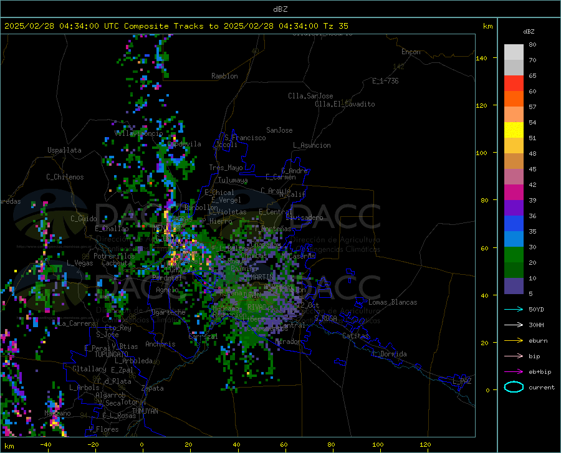
Task: Click the yellow 54 dBZ legend swatch
Action: click(x=514, y=130)
